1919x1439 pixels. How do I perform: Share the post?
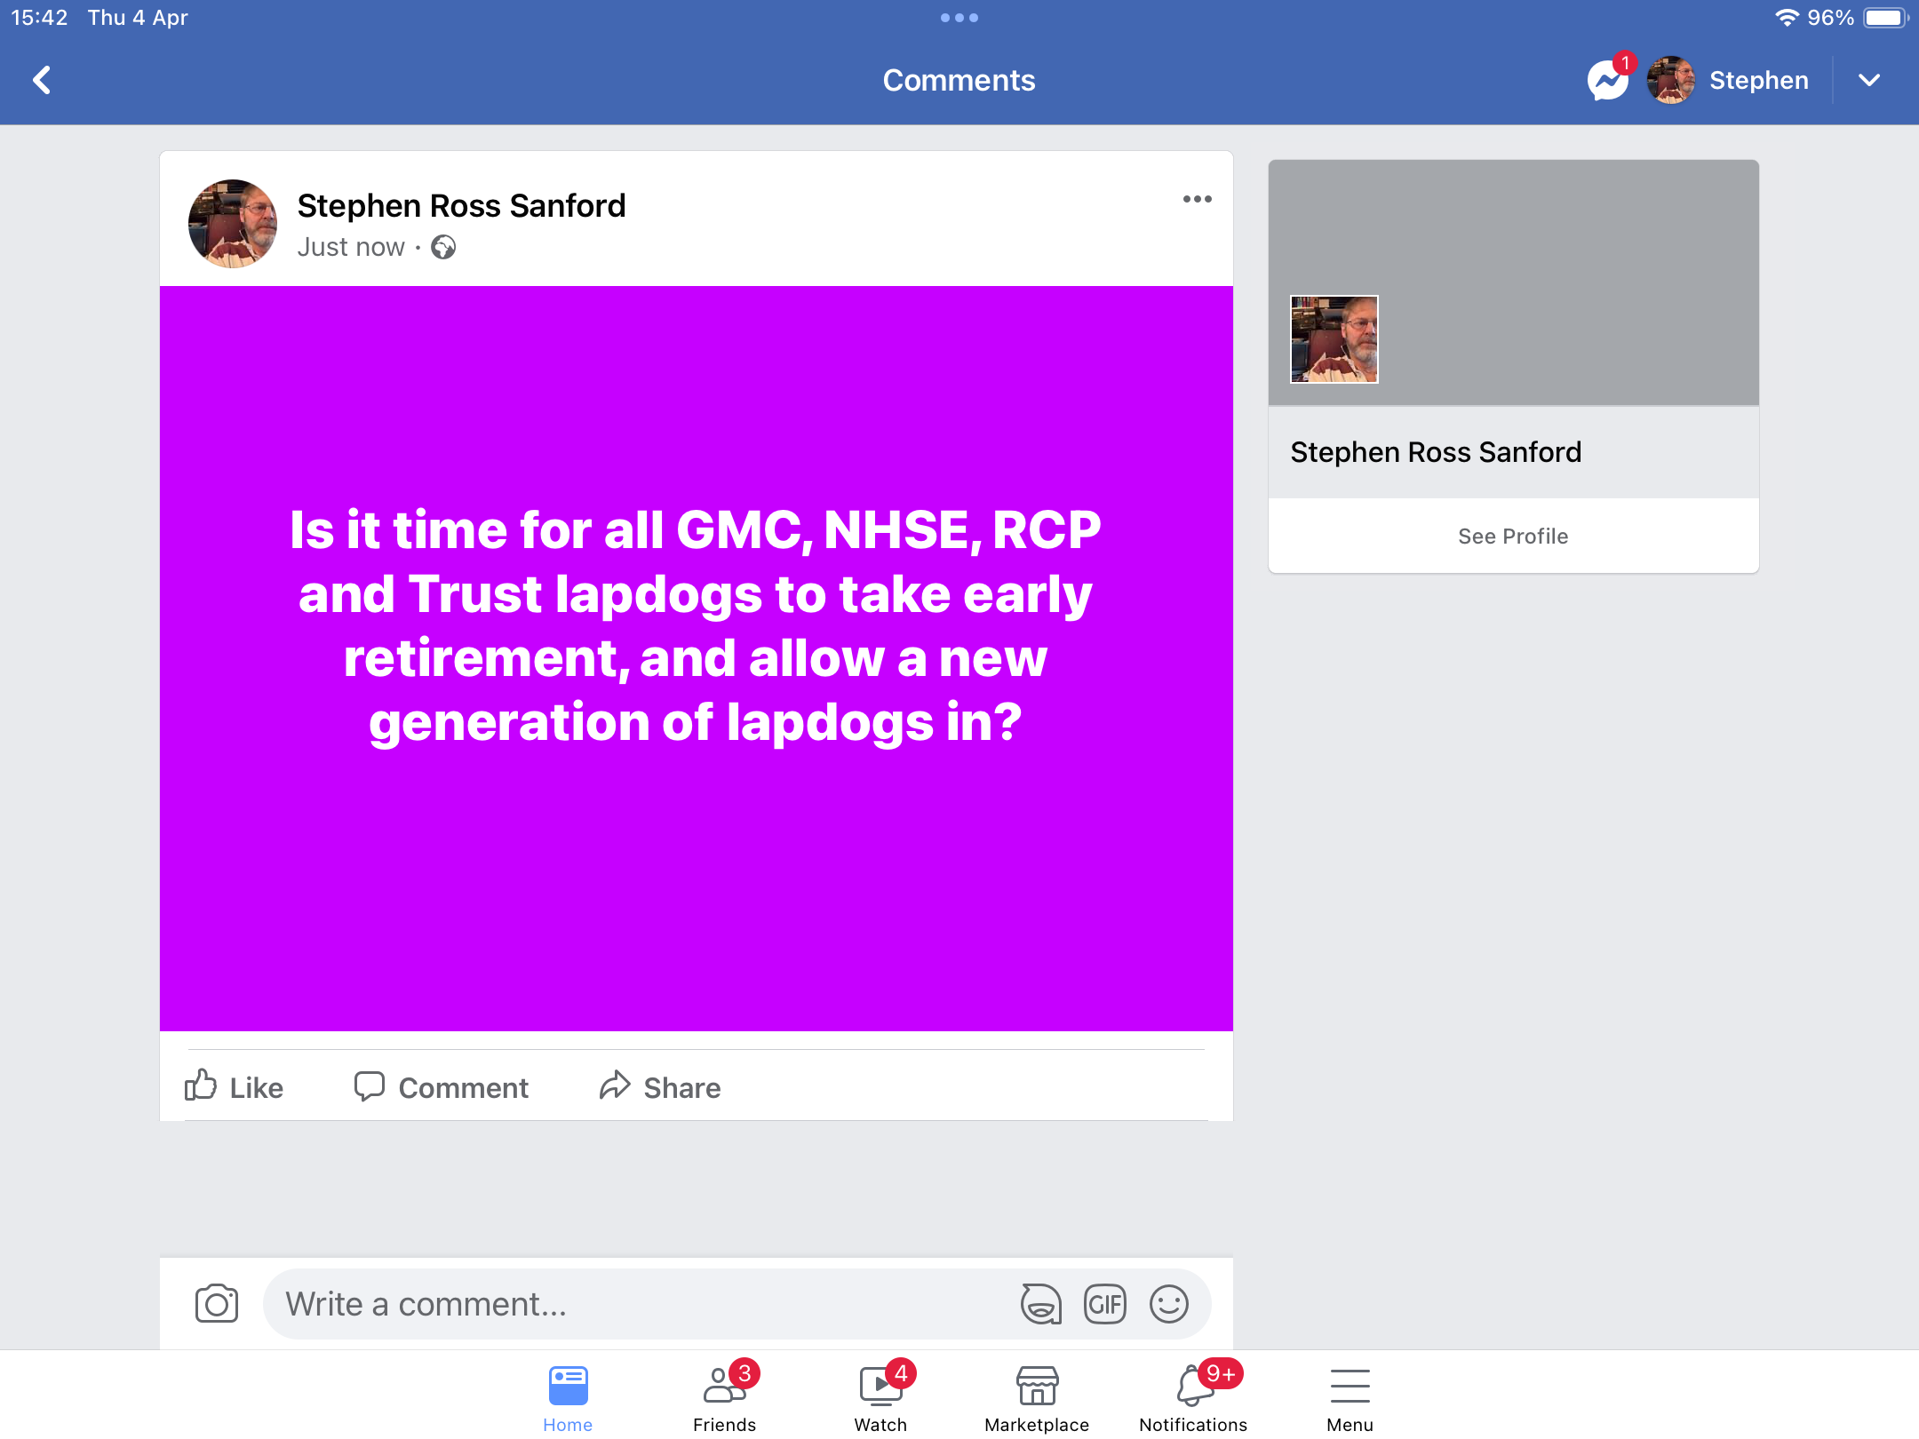[660, 1086]
